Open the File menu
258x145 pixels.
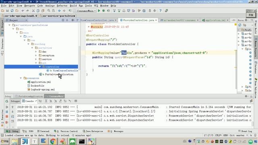[x=4, y=6]
